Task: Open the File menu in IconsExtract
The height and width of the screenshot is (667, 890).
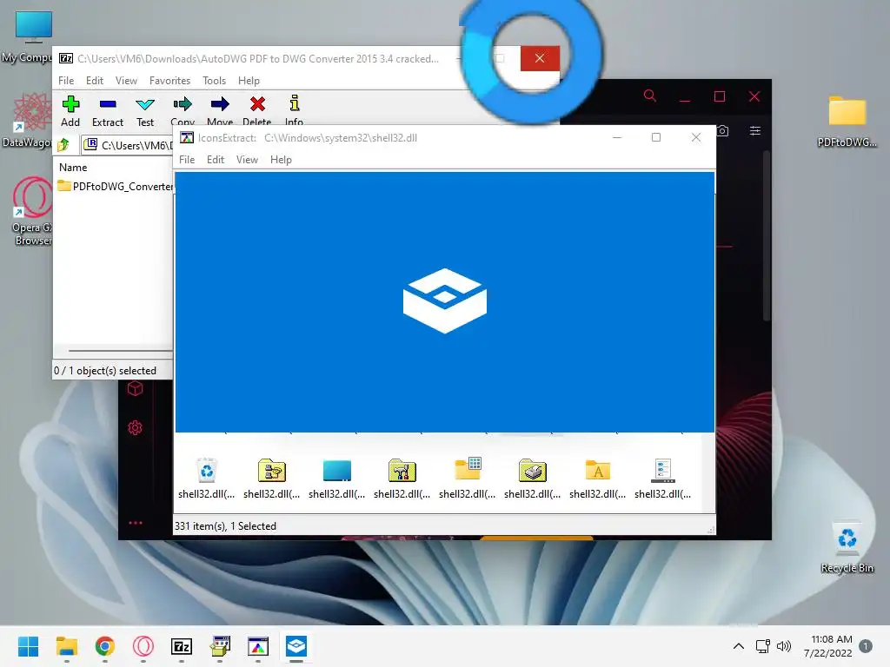Action: tap(187, 160)
